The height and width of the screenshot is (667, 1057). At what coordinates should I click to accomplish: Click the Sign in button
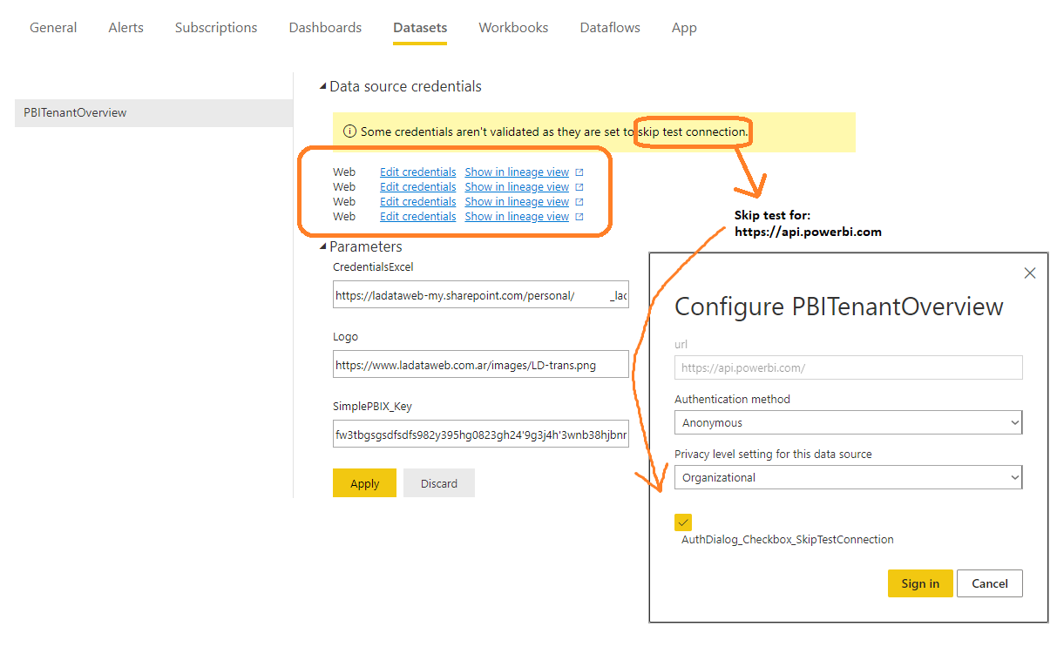click(919, 583)
